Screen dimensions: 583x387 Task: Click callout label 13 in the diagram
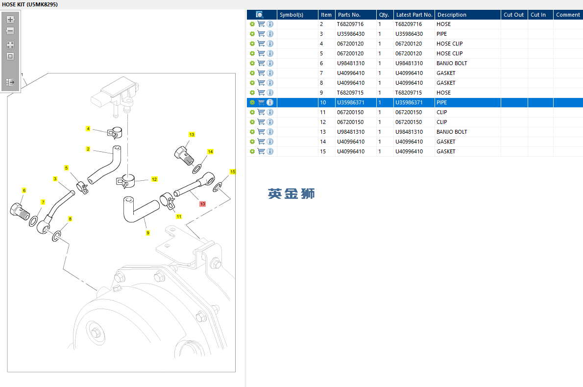[192, 135]
